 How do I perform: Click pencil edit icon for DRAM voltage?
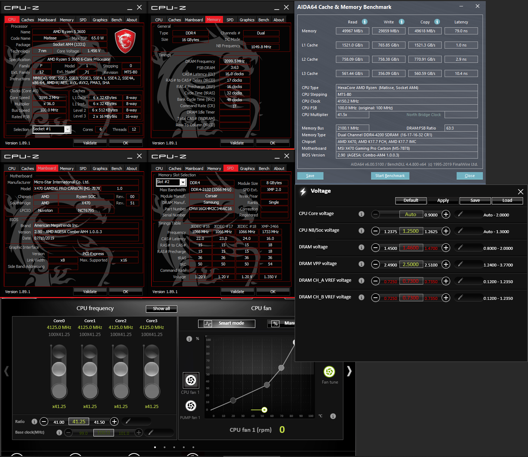coord(460,247)
